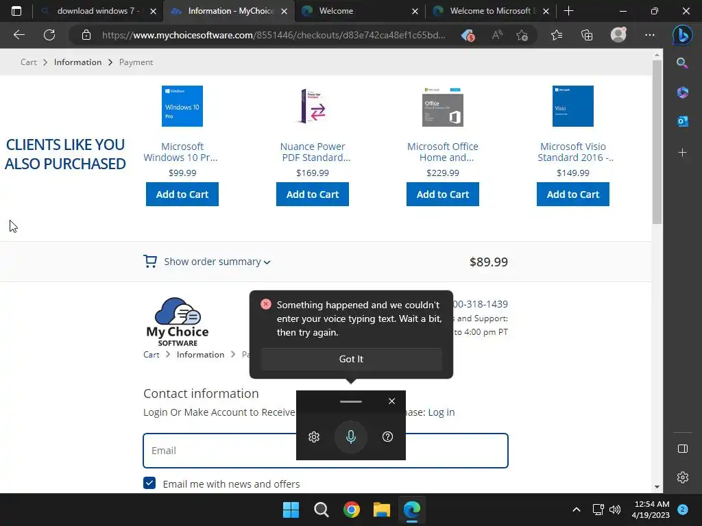Open Microsoft Visio Standard 2016 link

pyautogui.click(x=574, y=152)
